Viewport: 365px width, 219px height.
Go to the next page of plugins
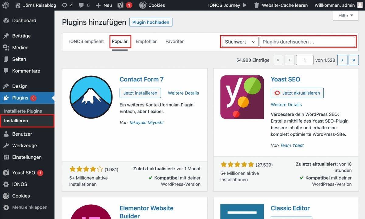342,60
